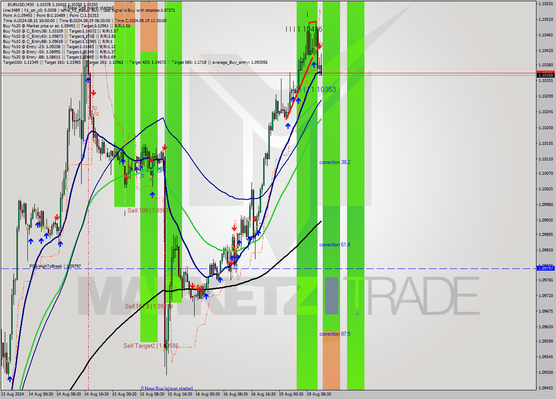
Task: Click the 1.09590 price axis value
Action: coord(546,341)
